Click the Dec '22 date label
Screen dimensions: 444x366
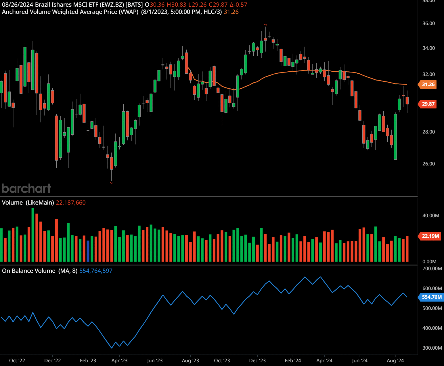pyautogui.click(x=53, y=361)
